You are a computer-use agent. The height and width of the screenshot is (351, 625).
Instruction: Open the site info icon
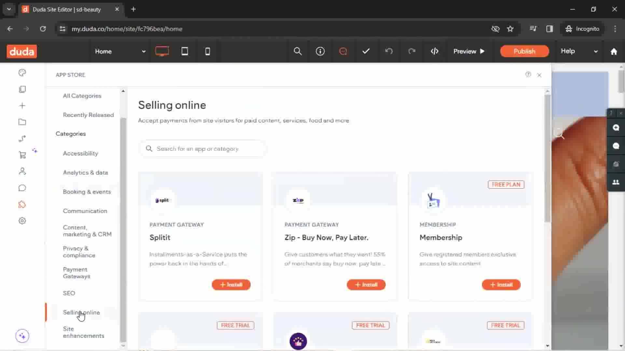tap(320, 51)
